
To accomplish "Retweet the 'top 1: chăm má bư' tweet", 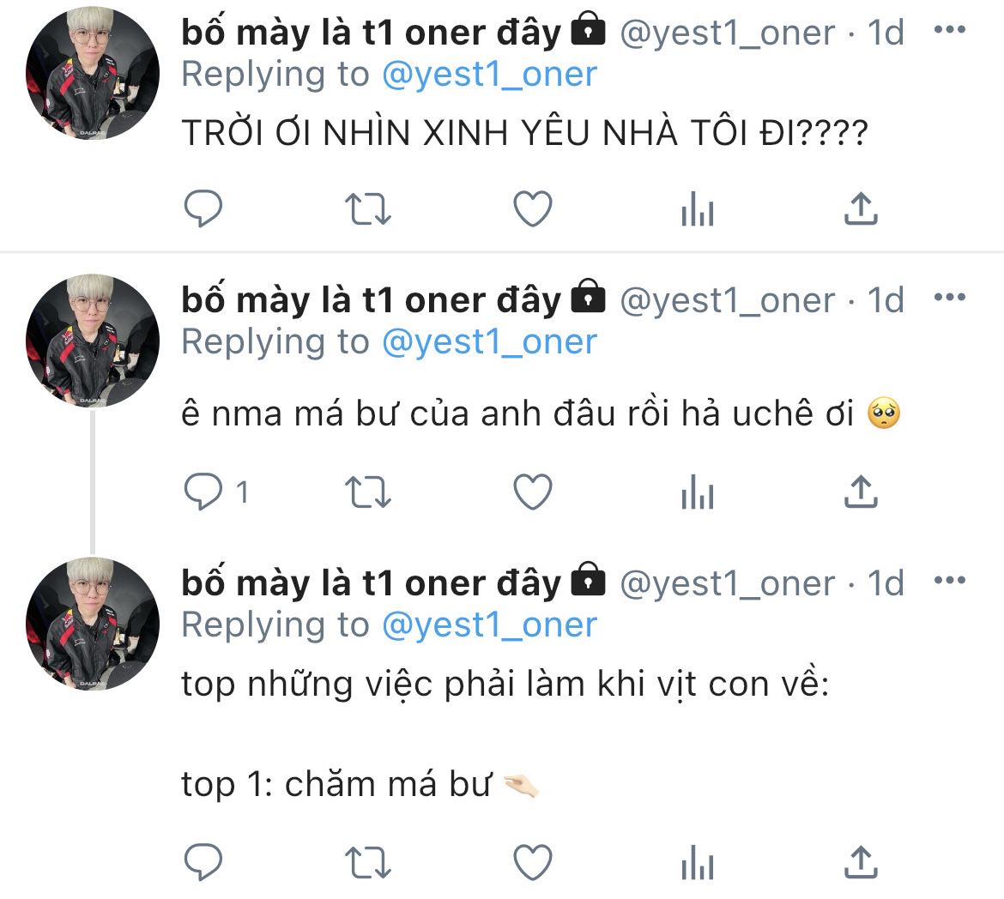I will pos(367,862).
